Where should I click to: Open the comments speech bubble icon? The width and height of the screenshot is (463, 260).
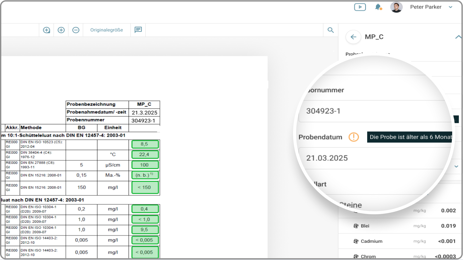138,30
